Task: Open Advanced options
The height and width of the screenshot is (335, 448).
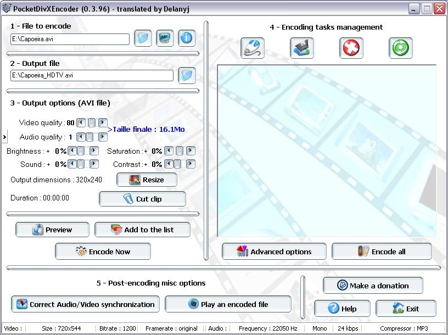Action: coord(274,252)
